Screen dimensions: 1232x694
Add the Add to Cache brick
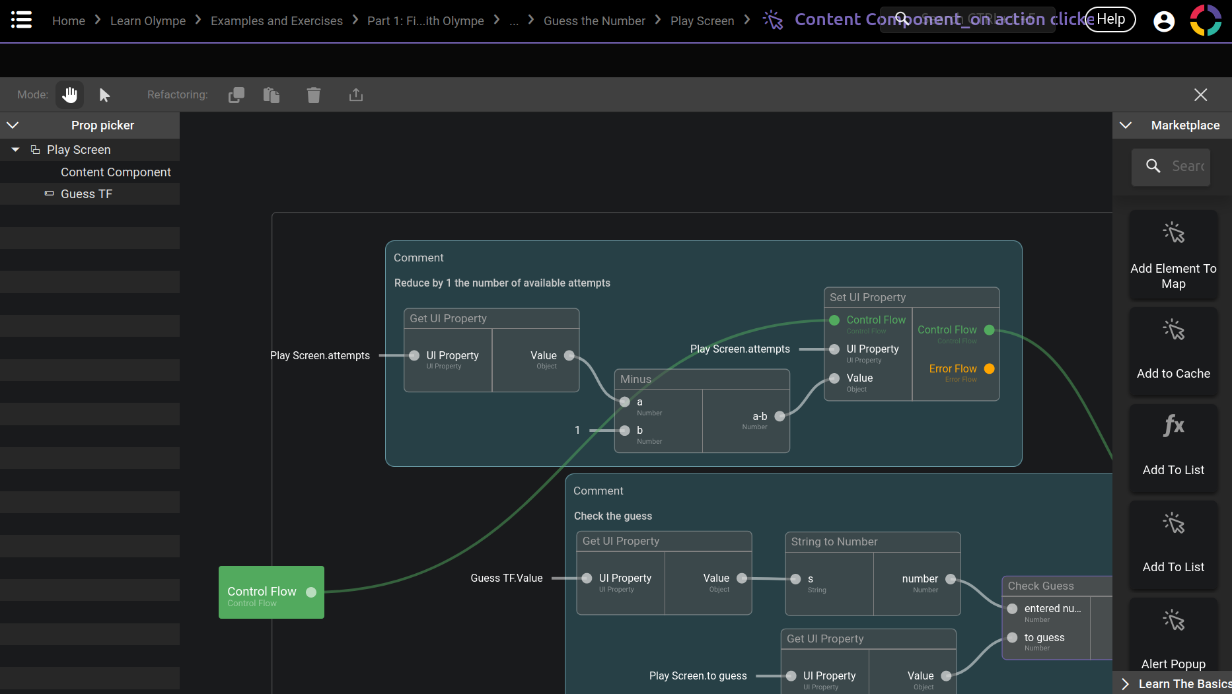(x=1173, y=351)
